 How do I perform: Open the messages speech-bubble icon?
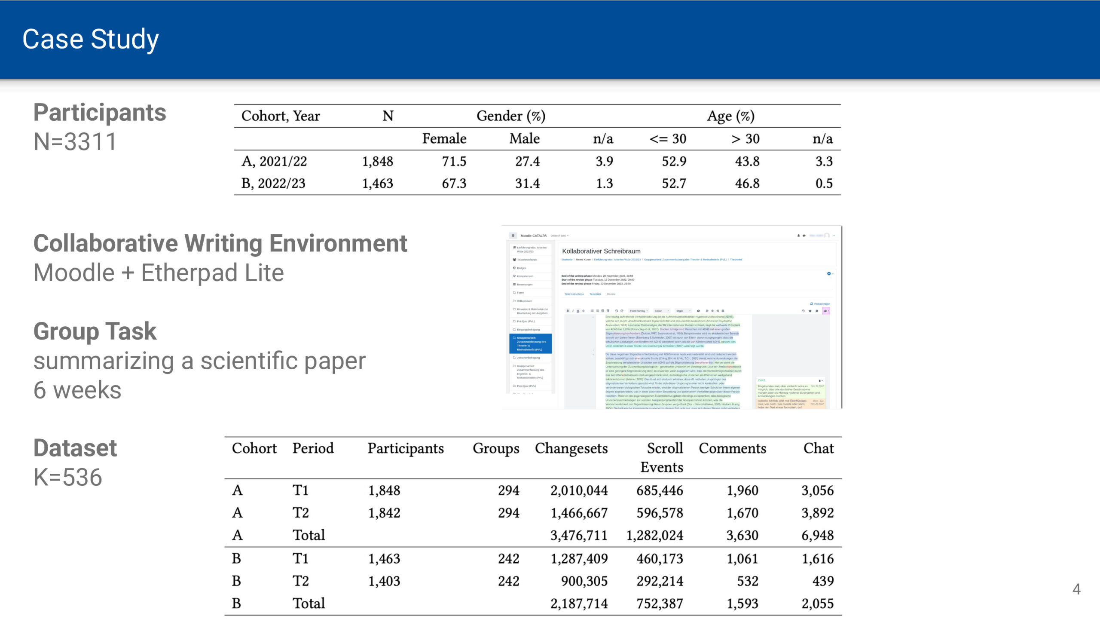pos(804,236)
